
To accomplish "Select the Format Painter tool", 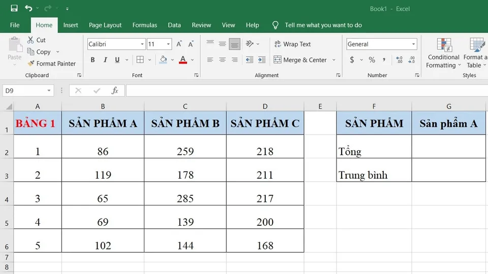I will pyautogui.click(x=52, y=63).
